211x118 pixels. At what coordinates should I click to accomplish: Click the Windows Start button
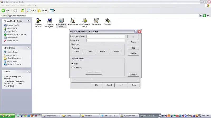click(x=7, y=116)
